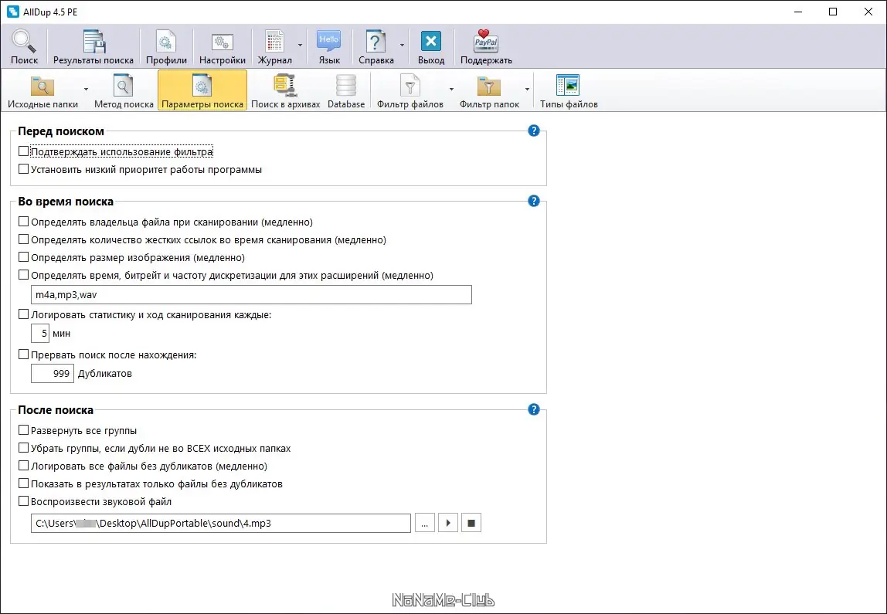Check Определять время, битрейт и частоту

pos(23,275)
